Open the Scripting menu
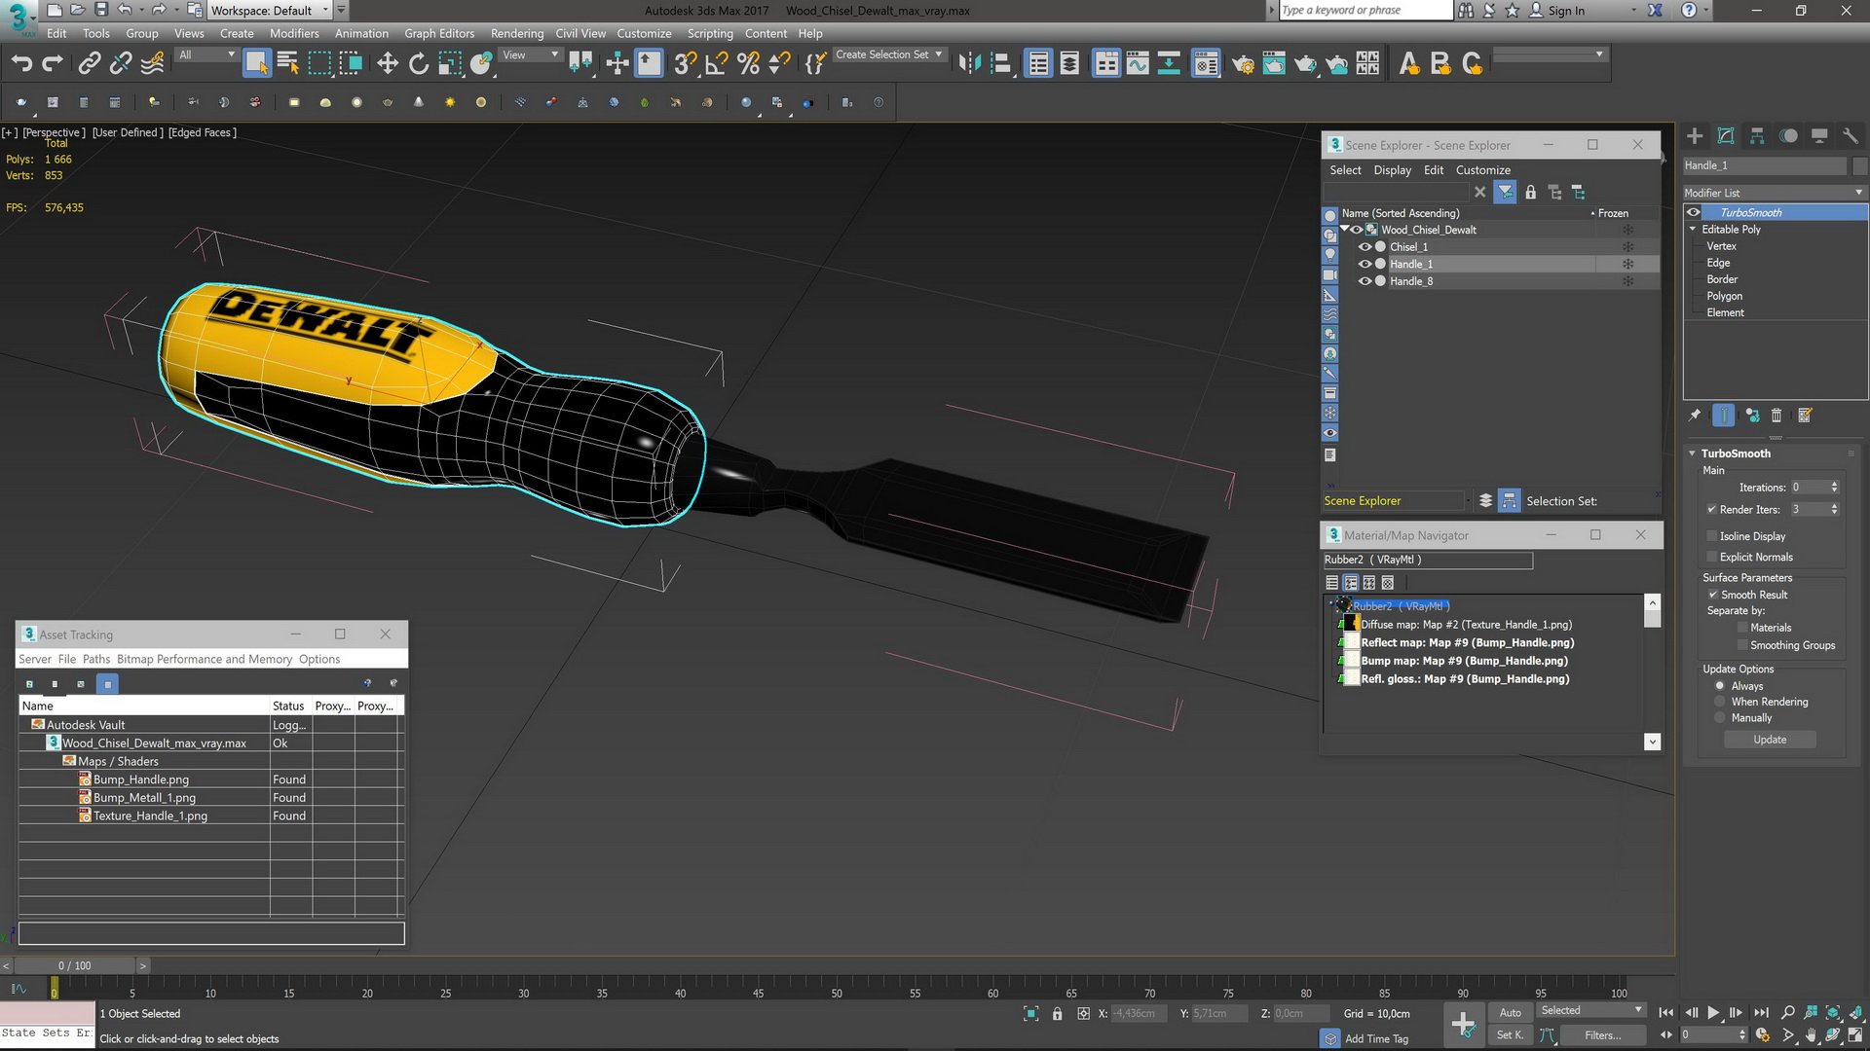 click(710, 33)
